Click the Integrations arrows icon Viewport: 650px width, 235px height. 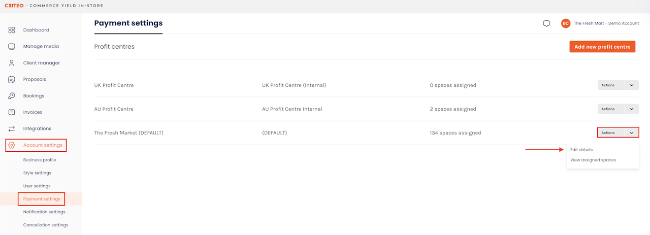tap(12, 129)
